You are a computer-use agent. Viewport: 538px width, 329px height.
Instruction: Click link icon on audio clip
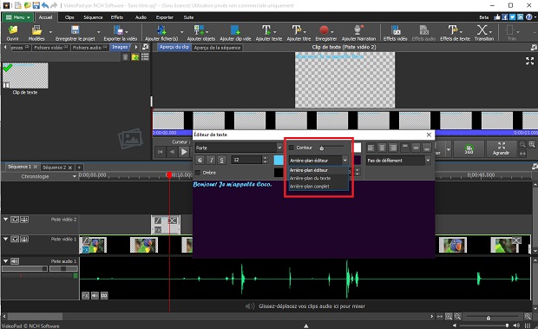point(104,295)
